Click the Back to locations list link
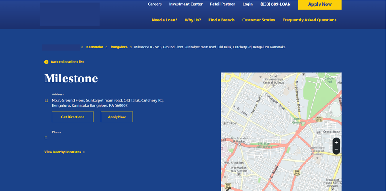Screen dimensions: 386x191 click(67, 62)
